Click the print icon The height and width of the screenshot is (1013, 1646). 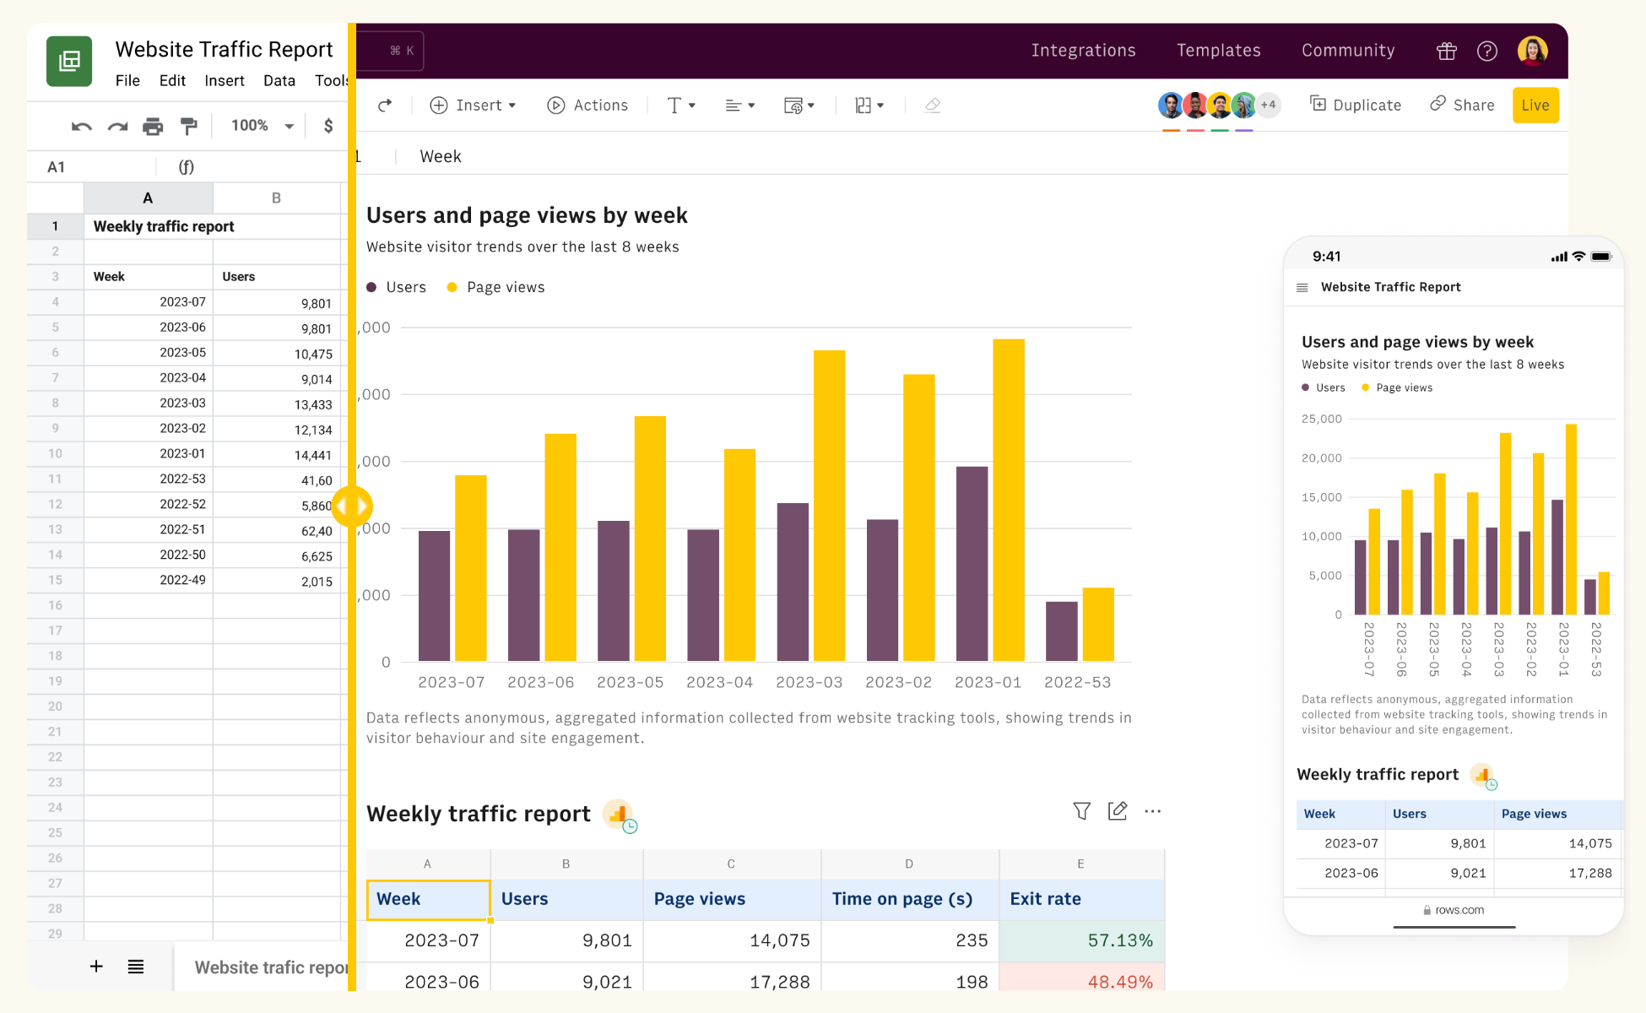pos(153,127)
